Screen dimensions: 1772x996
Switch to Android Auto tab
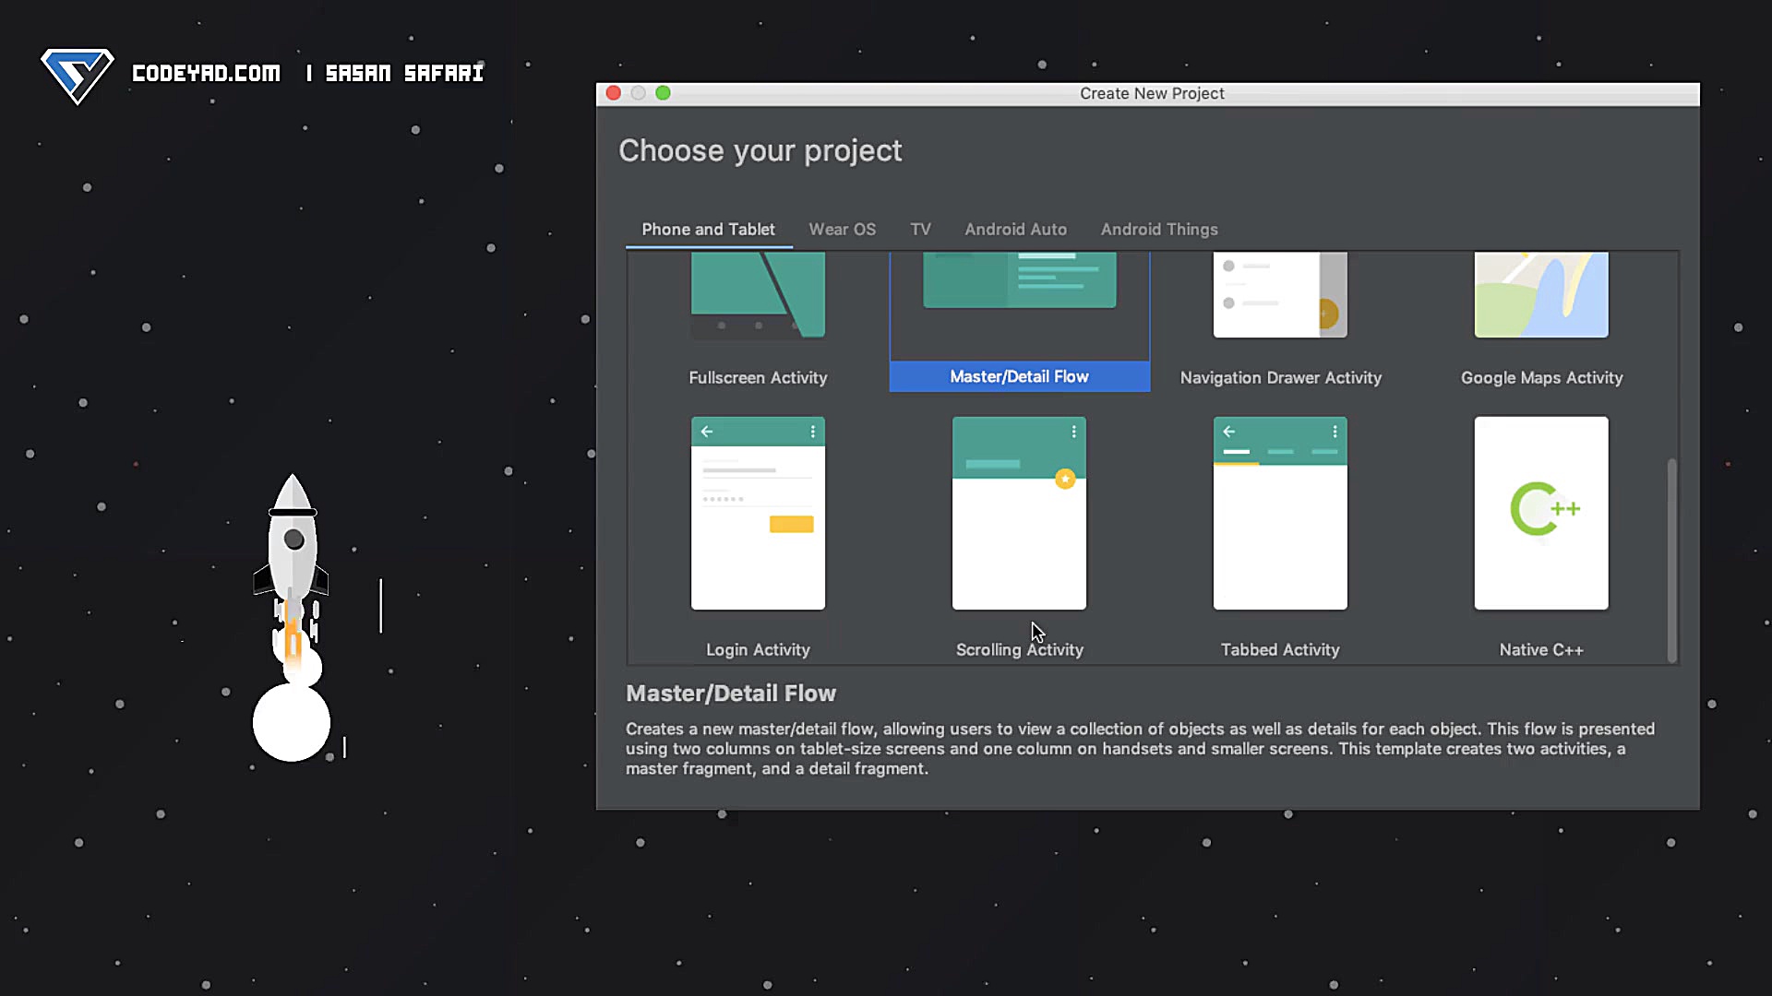click(1015, 230)
